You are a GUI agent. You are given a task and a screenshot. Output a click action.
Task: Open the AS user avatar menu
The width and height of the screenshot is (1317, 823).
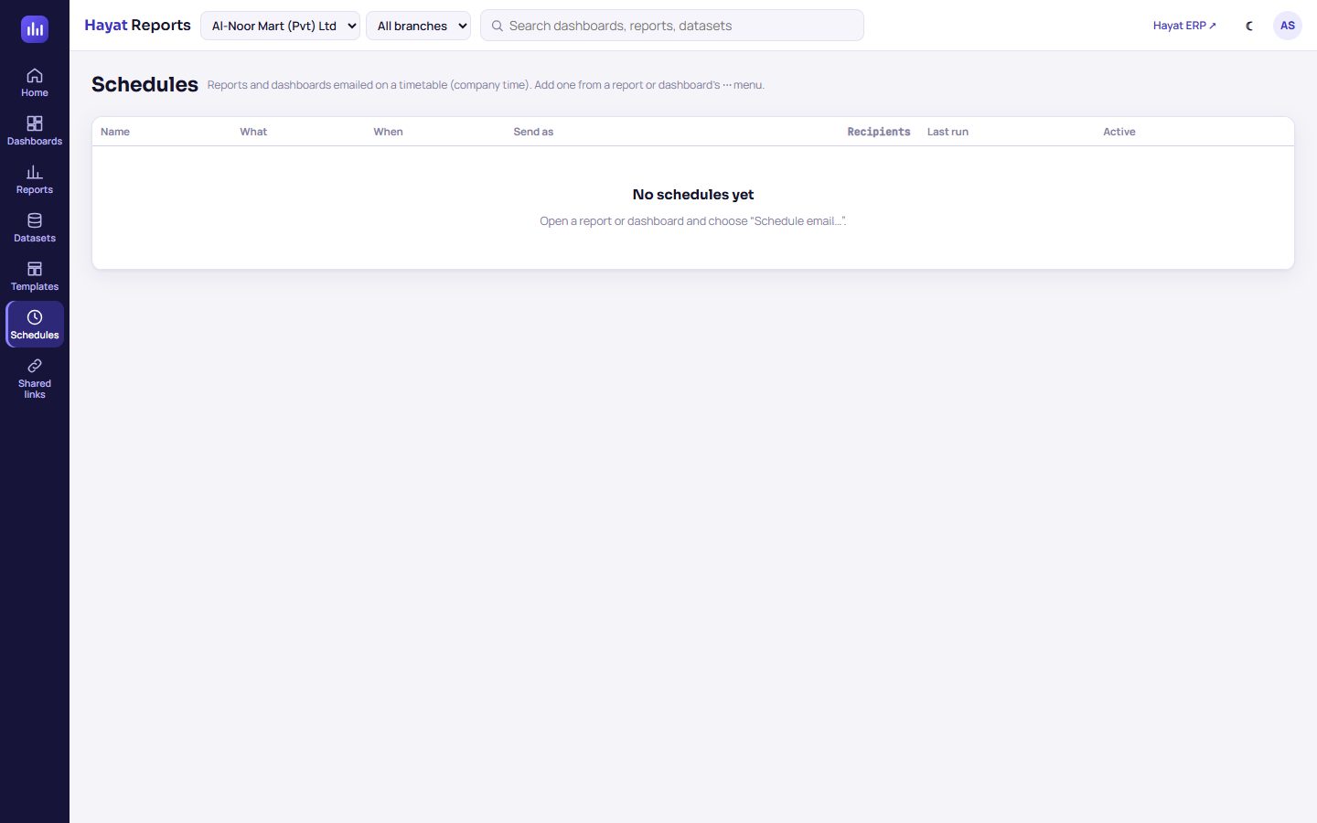coord(1288,26)
